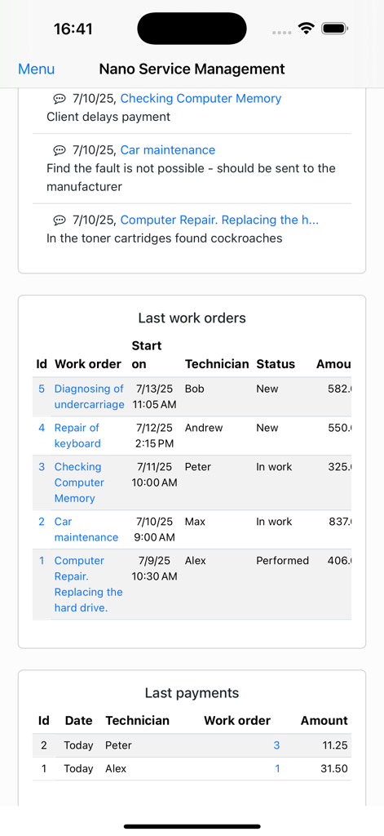Click the Date column header in payments

[79, 721]
